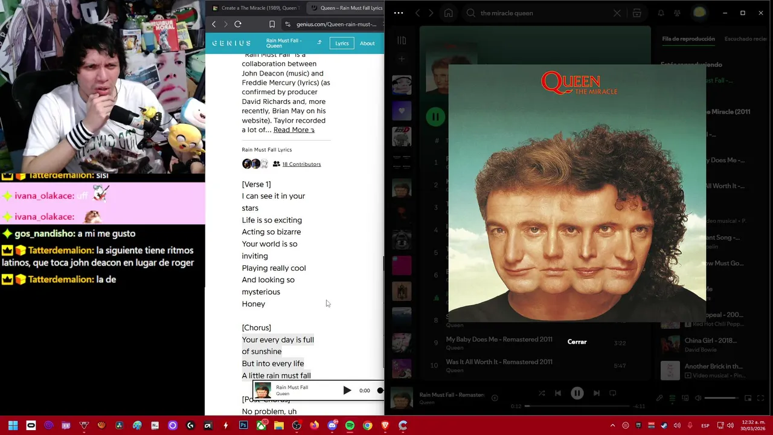Open site settings icon beside genius.com URL
The image size is (773, 435).
click(x=288, y=24)
